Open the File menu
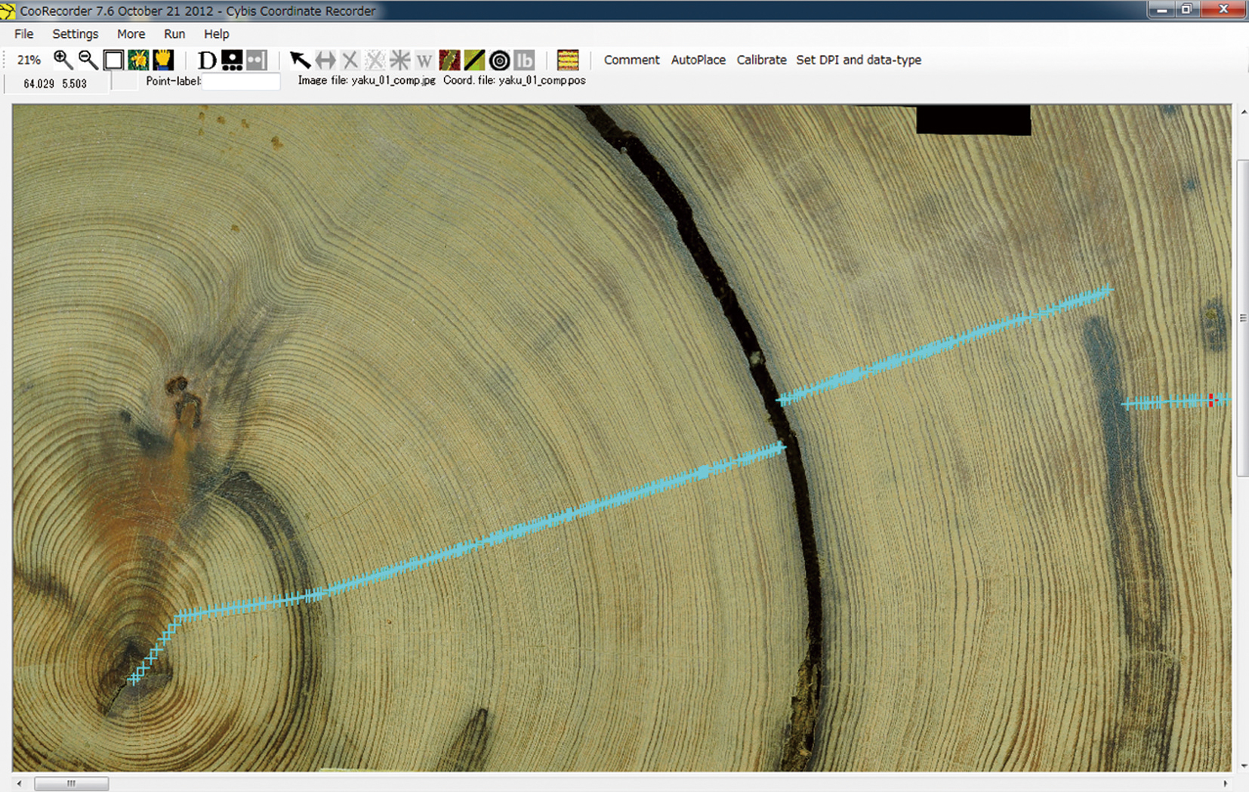The width and height of the screenshot is (1249, 792). coord(24,34)
